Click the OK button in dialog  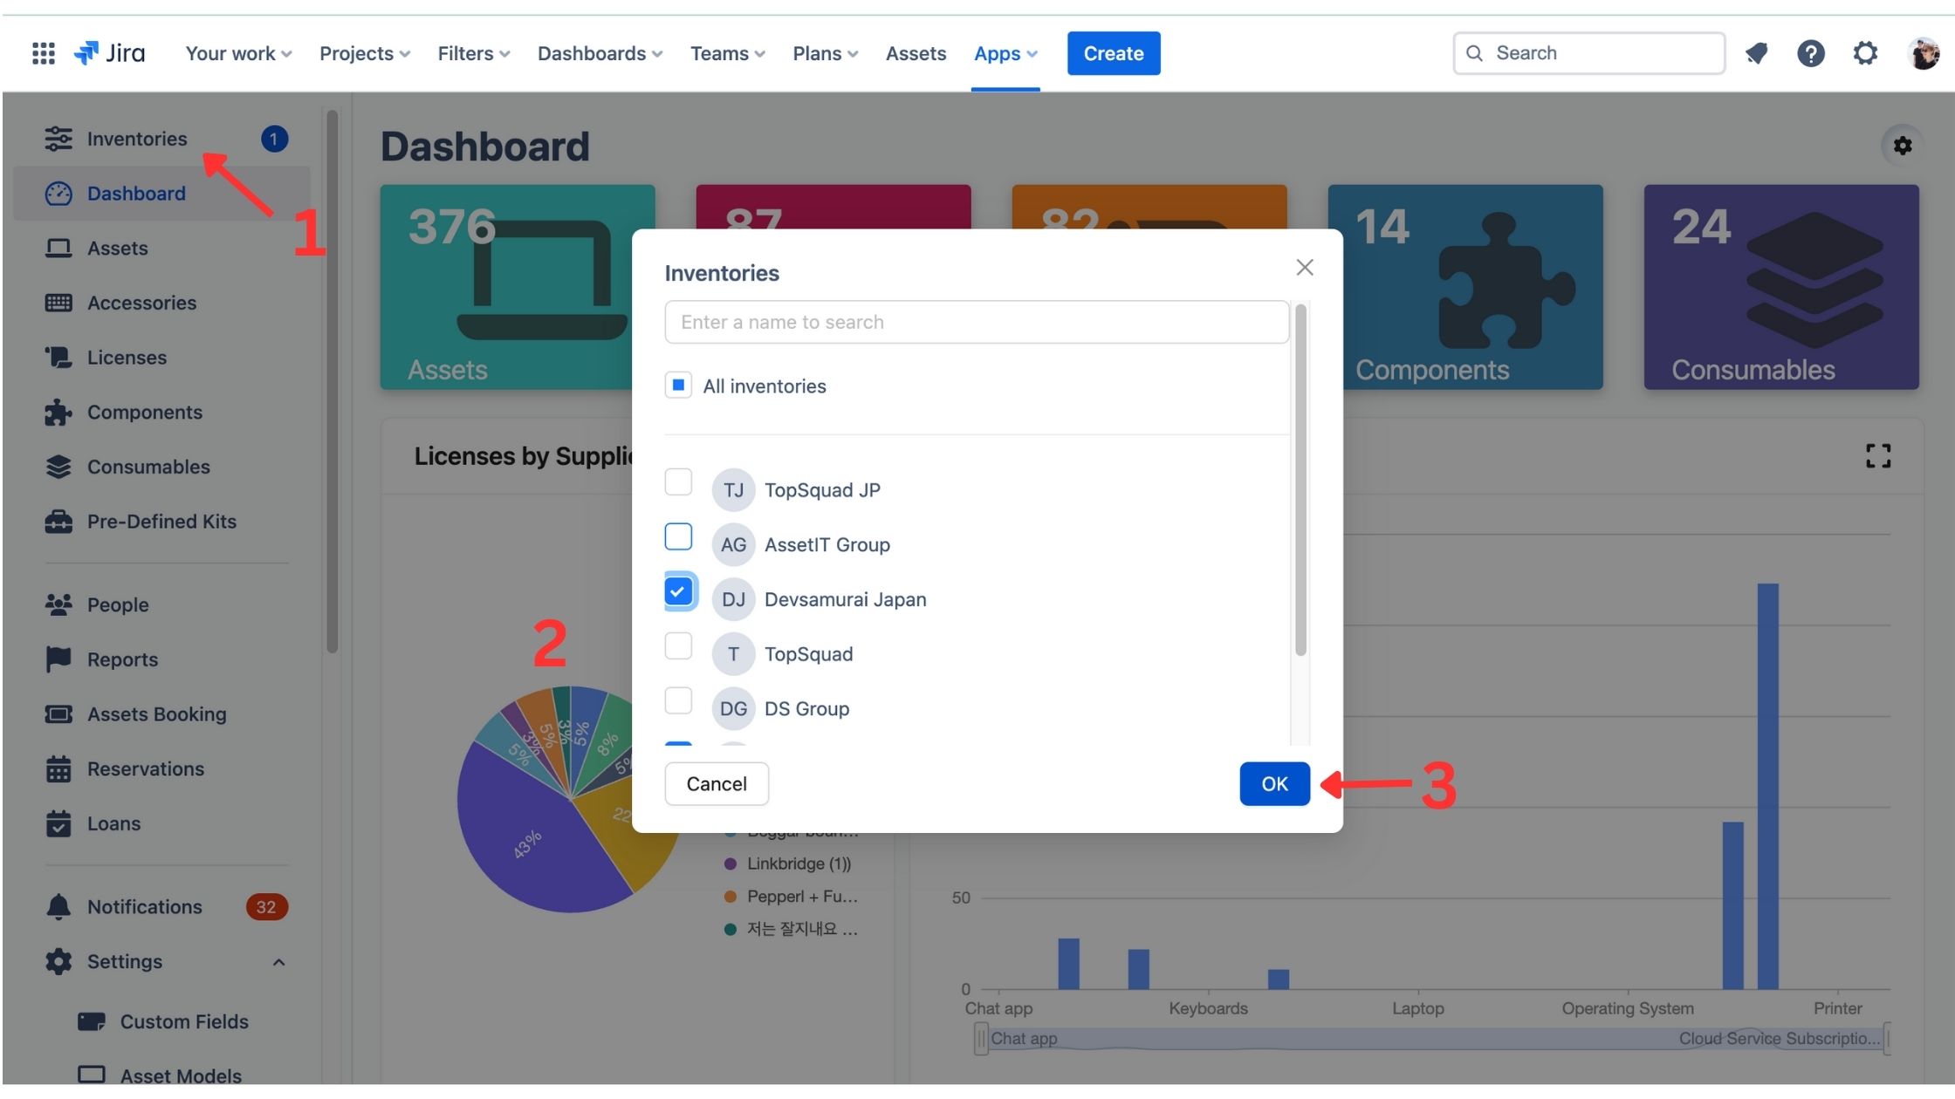coord(1273,783)
